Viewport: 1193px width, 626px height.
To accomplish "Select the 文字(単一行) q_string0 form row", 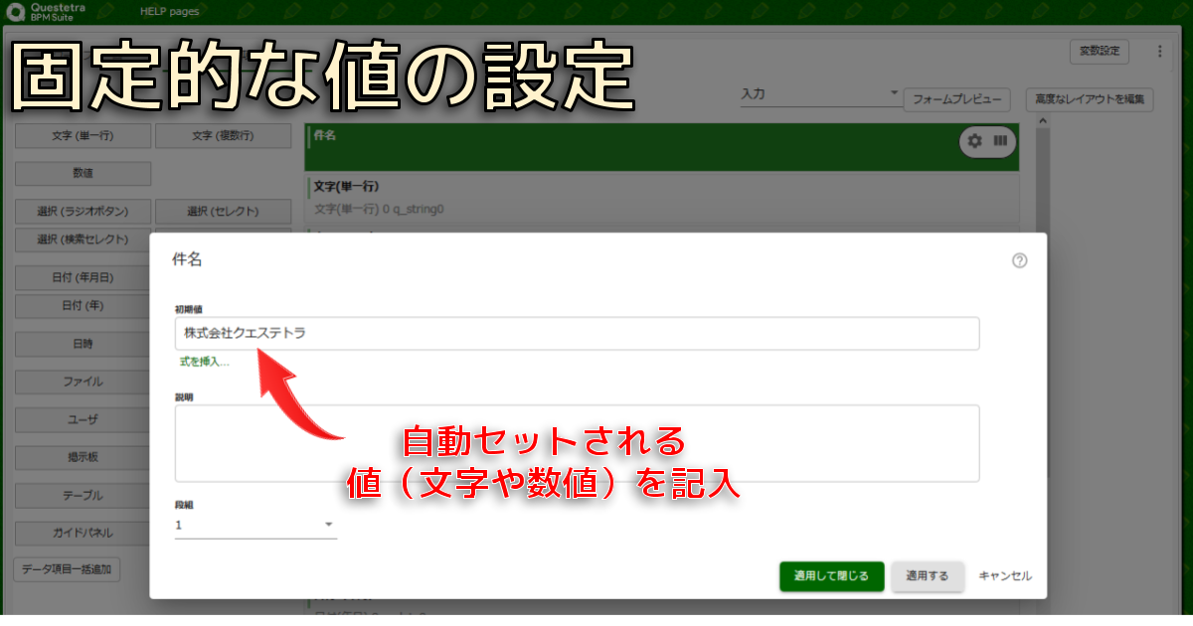I will tap(662, 197).
